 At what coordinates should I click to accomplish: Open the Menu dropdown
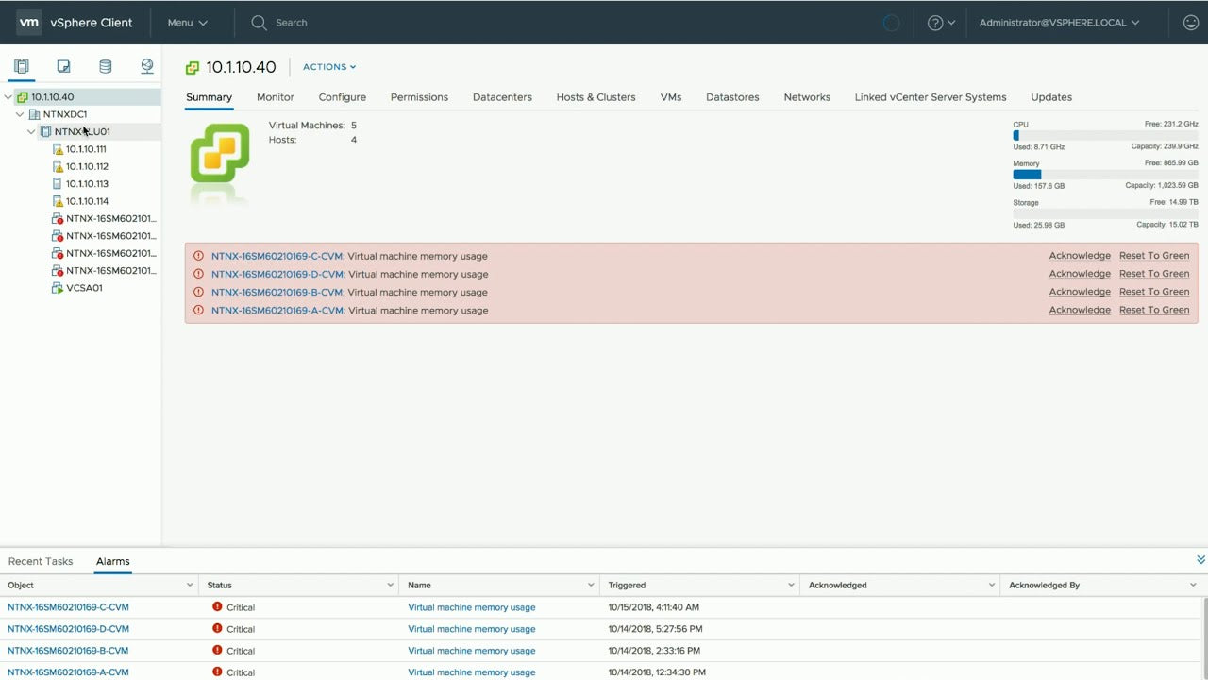coord(187,23)
